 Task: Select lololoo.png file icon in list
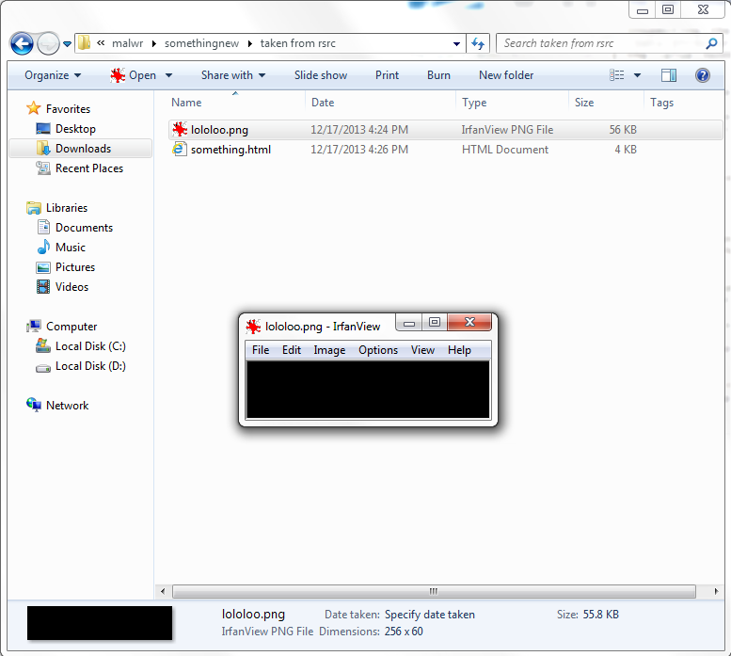(180, 129)
